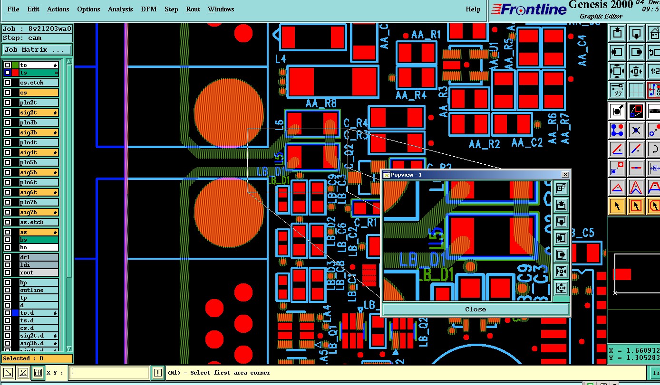Select the layer name bs

point(39,240)
